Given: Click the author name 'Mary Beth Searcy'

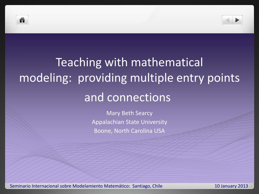Looking at the screenshot, I should 129,113.
